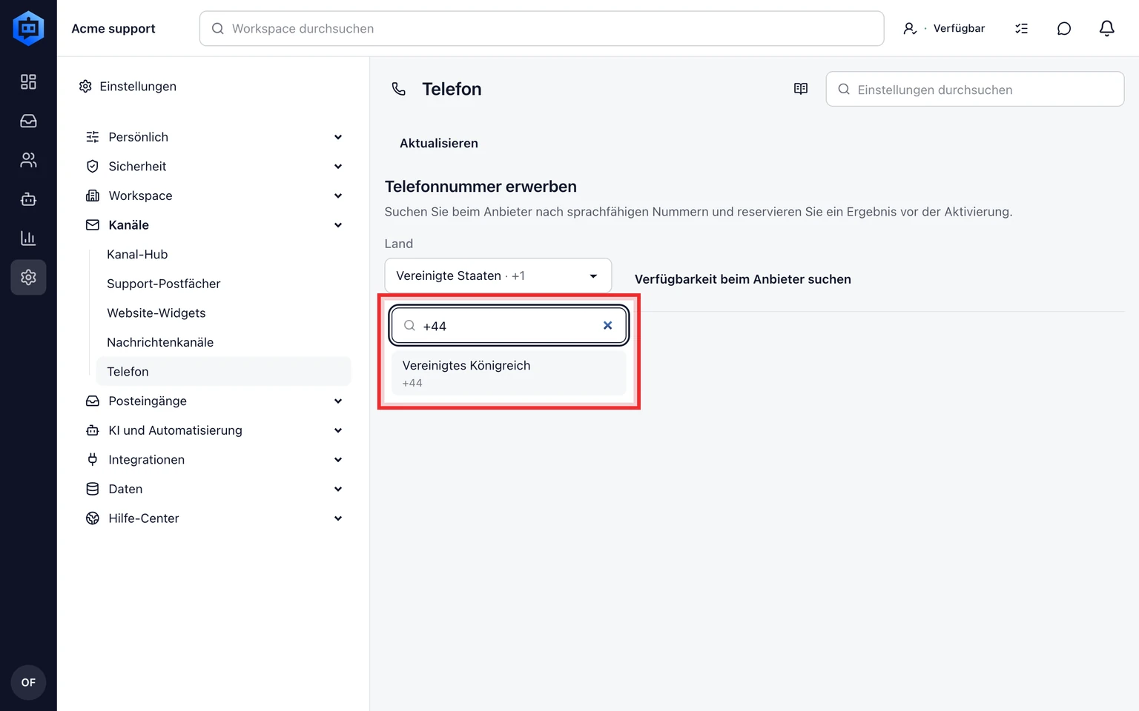
Task: Click the Verfügbar availability status
Action: pos(944,28)
